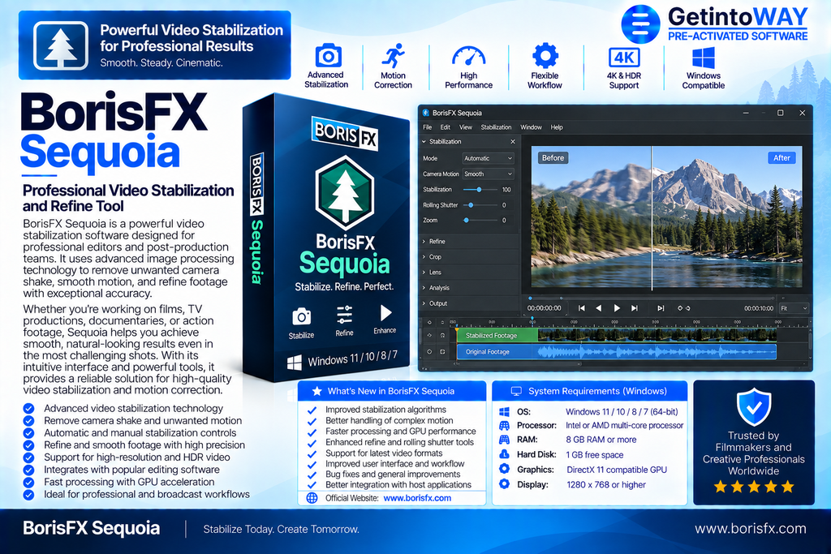Expand the Refine section
This screenshot has width=831, height=554.
pyautogui.click(x=424, y=242)
